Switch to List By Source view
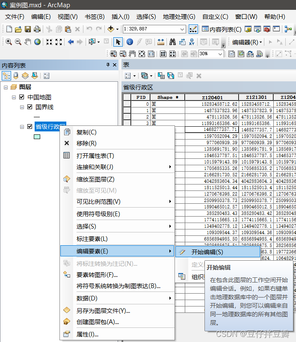Image resolution: width=296 pixels, height=342 pixels. point(16,76)
